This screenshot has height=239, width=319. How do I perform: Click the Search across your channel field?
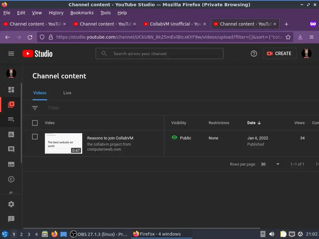pos(159,54)
